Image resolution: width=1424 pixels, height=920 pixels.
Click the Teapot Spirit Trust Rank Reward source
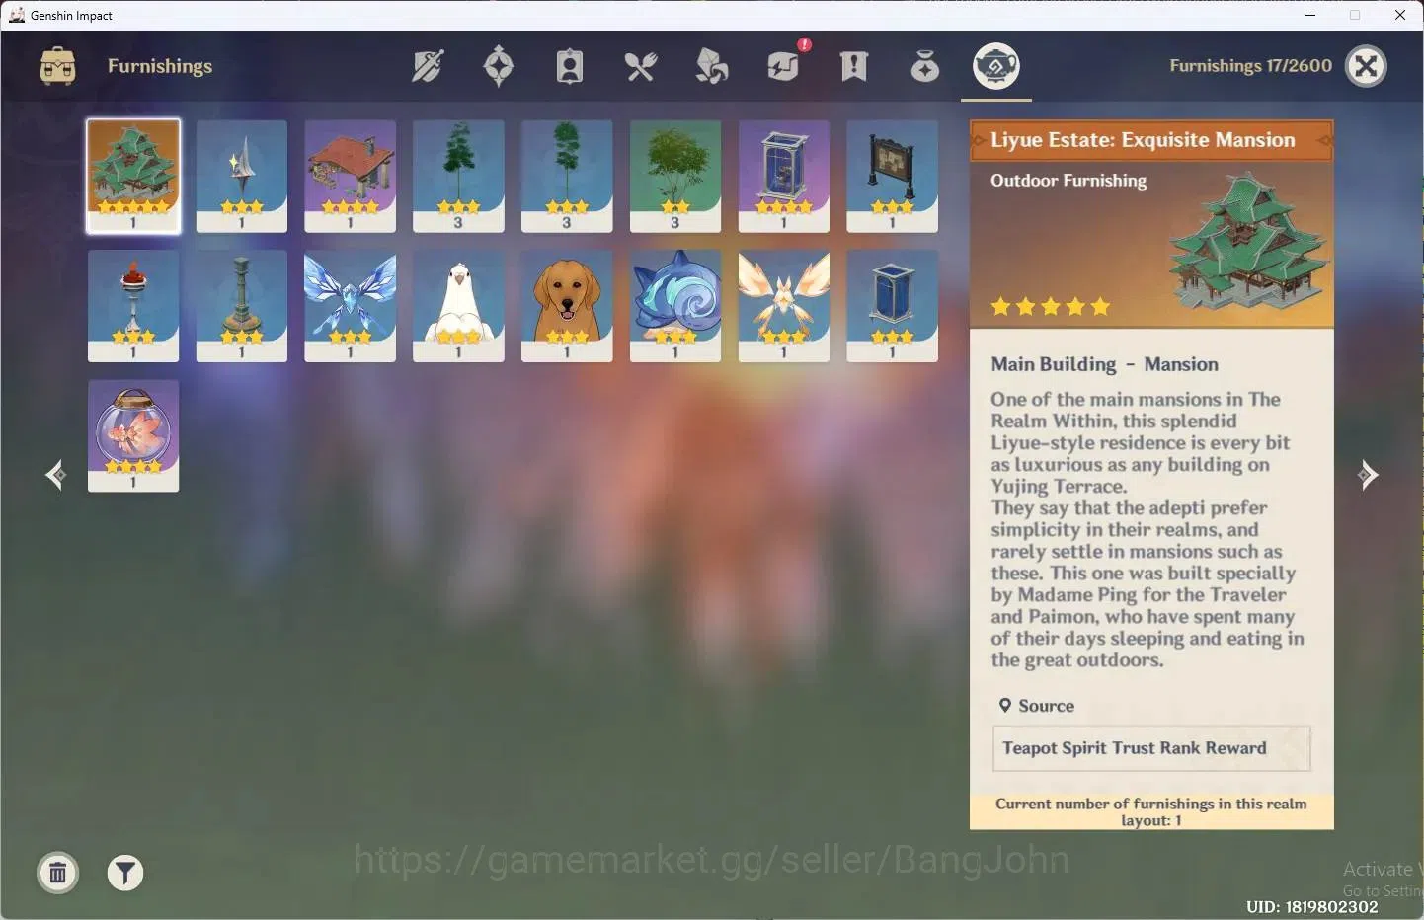tap(1151, 748)
